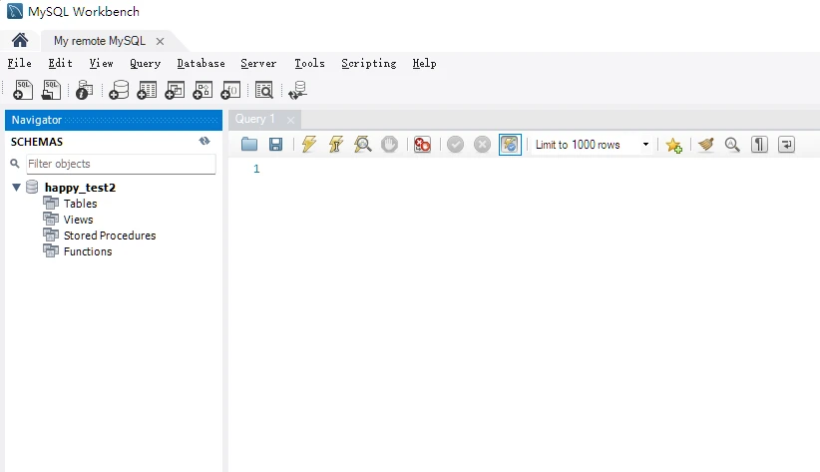Create a new function icon

(230, 90)
